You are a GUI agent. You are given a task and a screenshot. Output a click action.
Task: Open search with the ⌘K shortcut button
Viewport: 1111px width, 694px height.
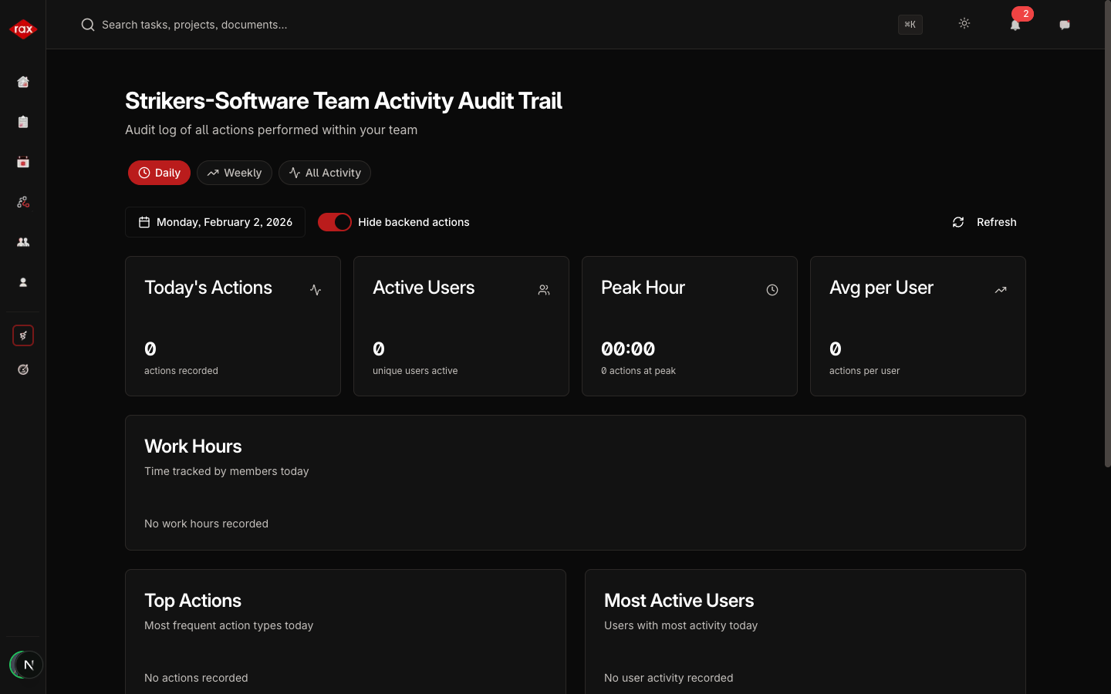tap(910, 25)
